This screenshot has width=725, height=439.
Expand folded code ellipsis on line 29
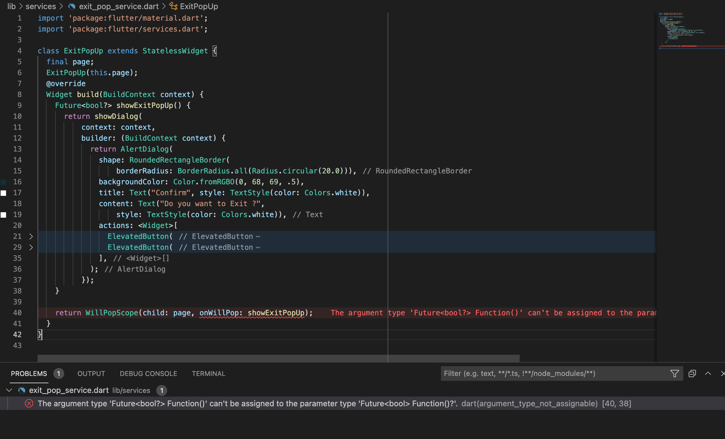coord(258,247)
